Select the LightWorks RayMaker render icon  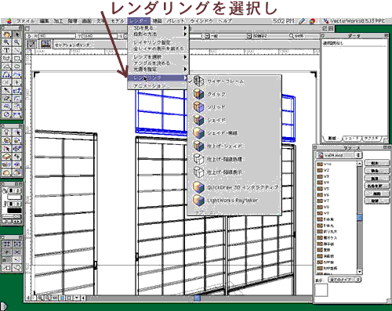coord(198,201)
